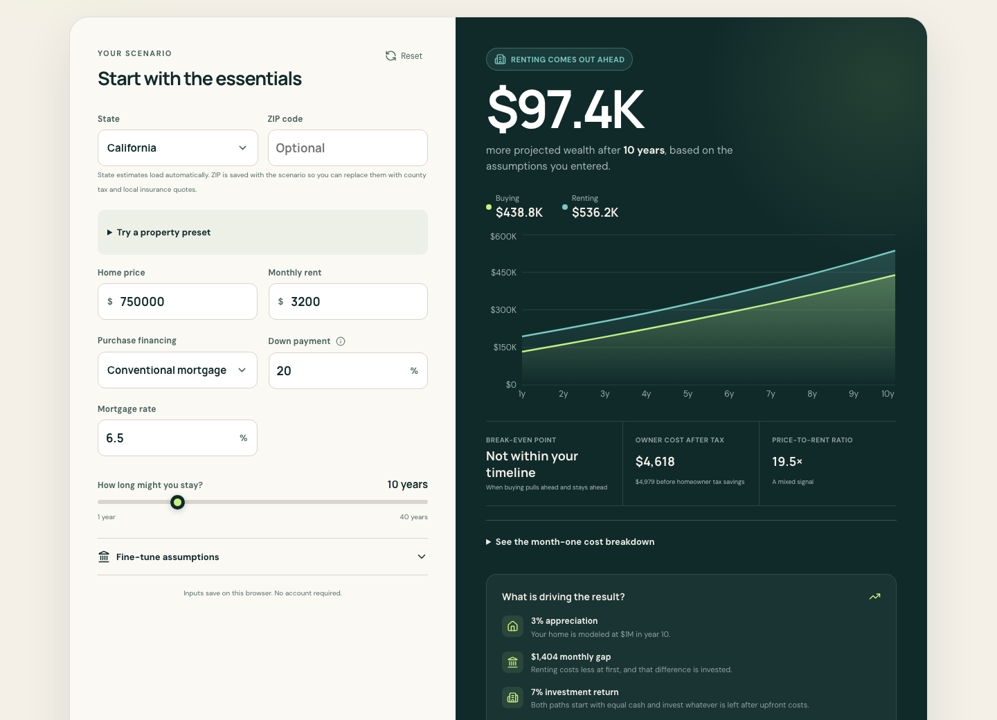Click the Not within your timeline text

point(532,465)
